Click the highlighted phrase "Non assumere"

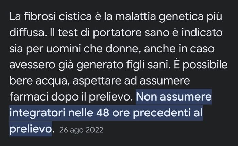pos(173,97)
